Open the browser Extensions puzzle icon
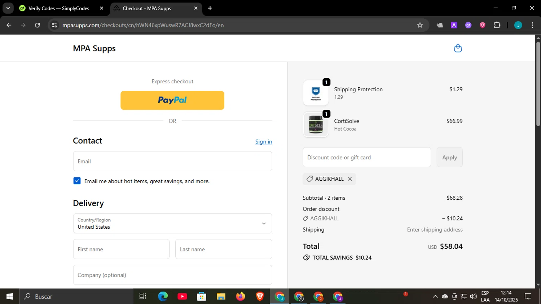541x304 pixels. [497, 25]
